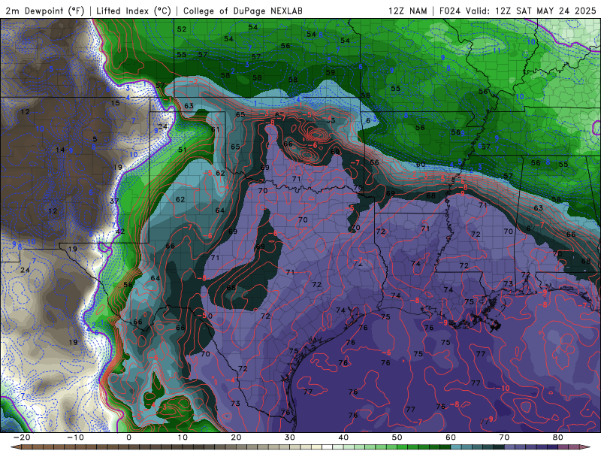601x451 pixels.
Task: Click the dewpoint value 52 on the map
Action: click(182, 29)
